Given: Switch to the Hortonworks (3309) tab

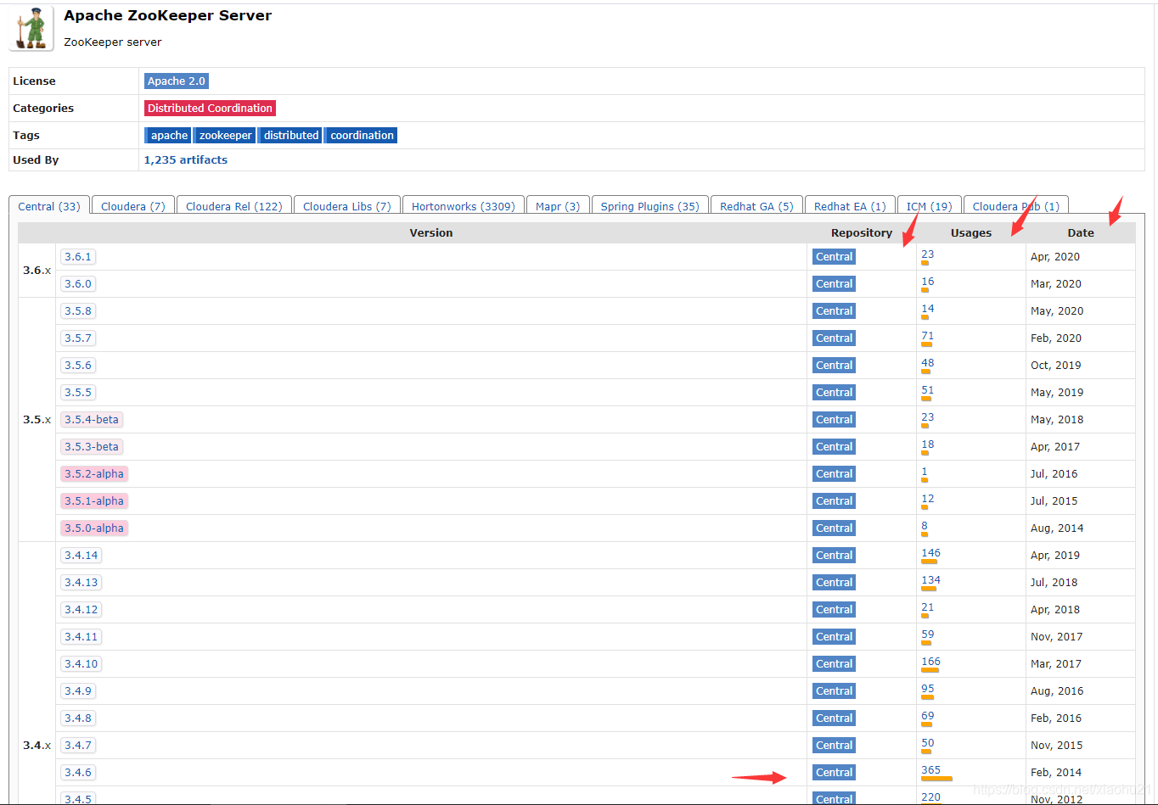Looking at the screenshot, I should point(464,206).
